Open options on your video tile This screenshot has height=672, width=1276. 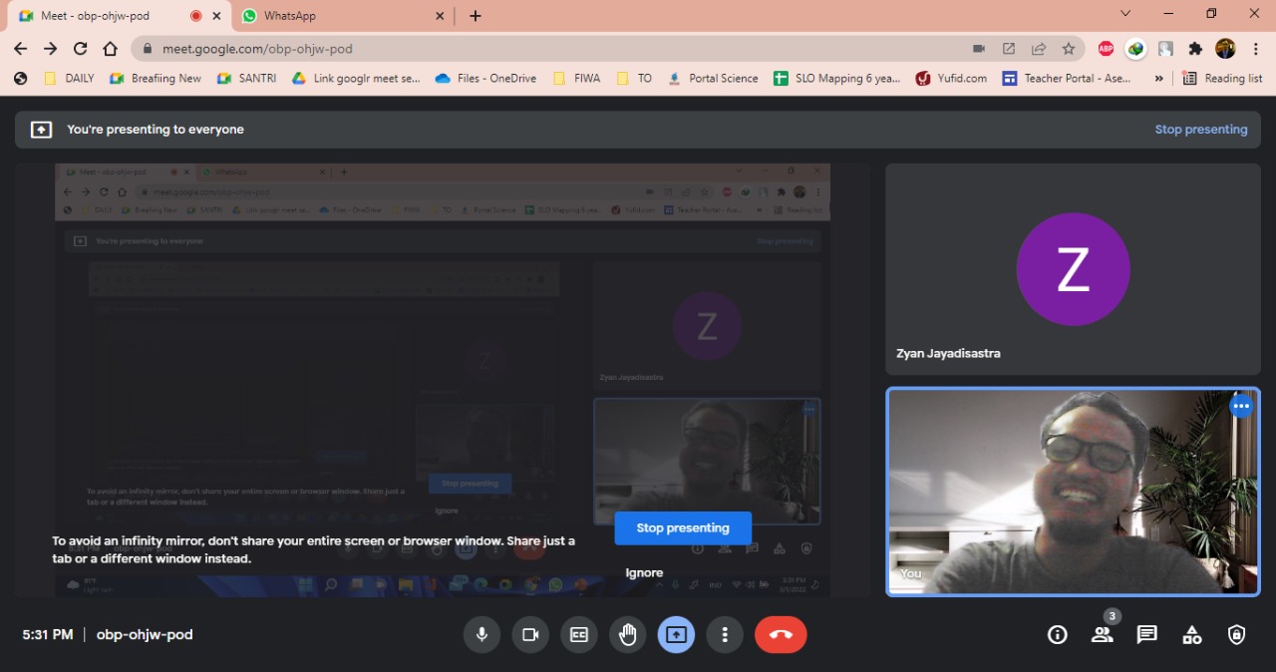pos(1241,407)
